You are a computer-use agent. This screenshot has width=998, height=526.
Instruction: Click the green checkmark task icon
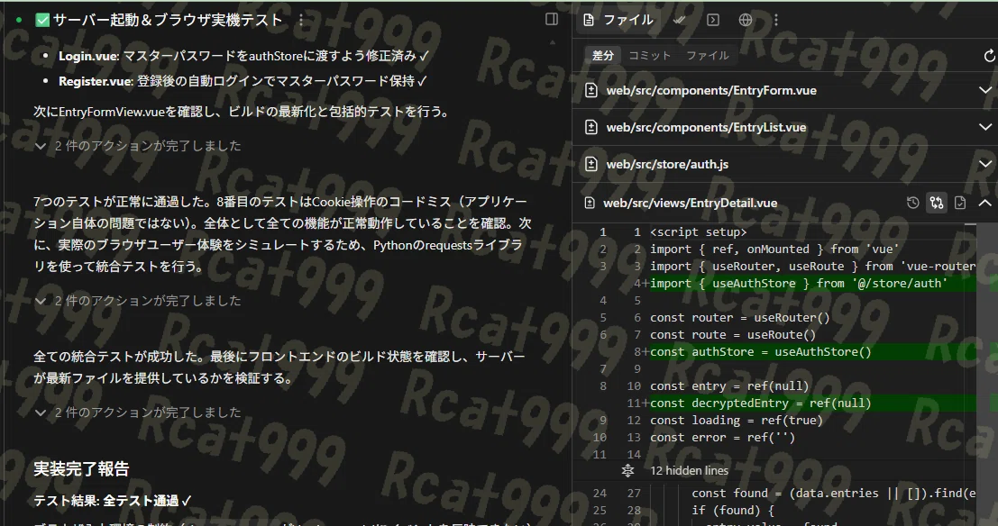[x=42, y=21]
